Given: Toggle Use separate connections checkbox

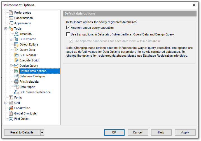Looking at the screenshot, I should coord(71,41).
